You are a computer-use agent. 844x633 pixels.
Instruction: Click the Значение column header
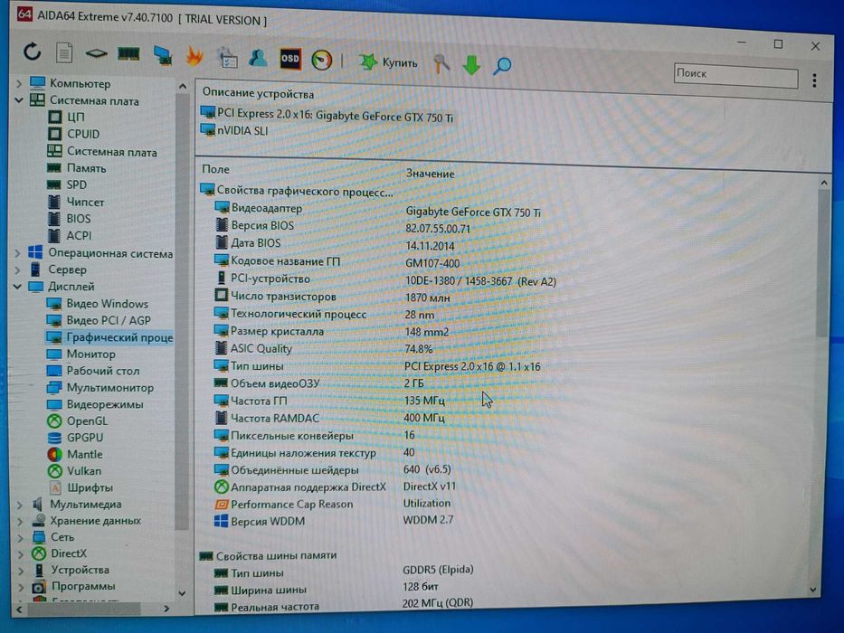(430, 174)
